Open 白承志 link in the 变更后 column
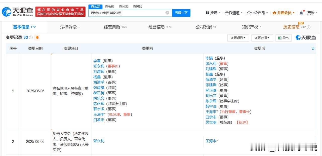This screenshot has height=156, width=322. click(x=211, y=117)
